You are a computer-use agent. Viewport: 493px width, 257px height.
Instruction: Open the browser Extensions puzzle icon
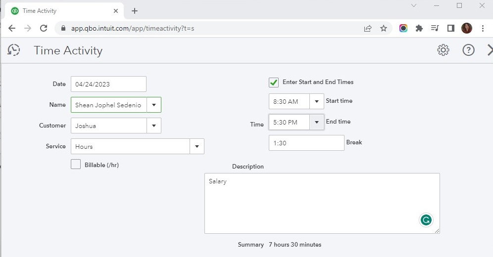pos(419,28)
